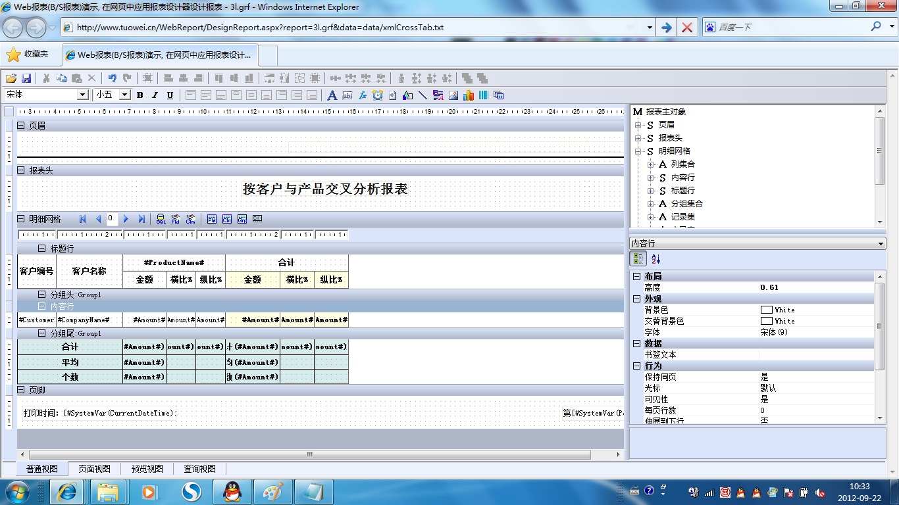Open the SQL database query icon
The image size is (899, 505).
160,219
